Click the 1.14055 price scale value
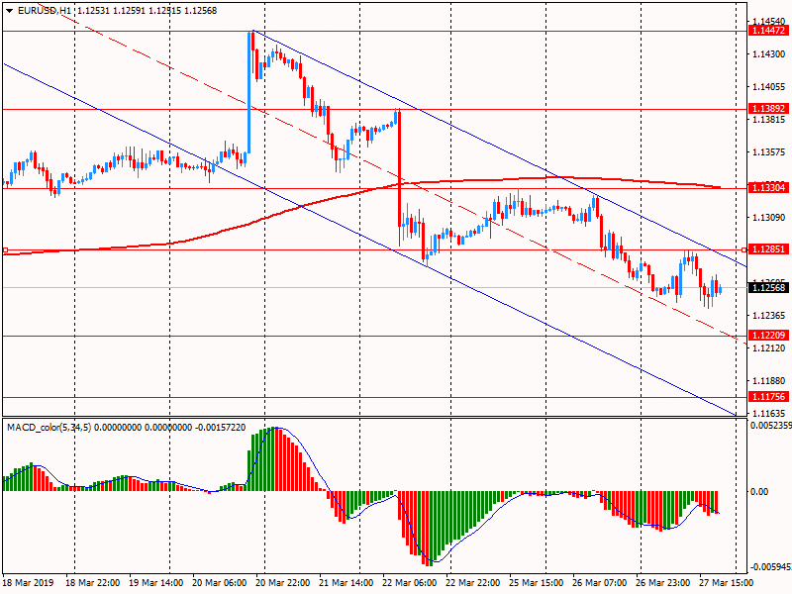 point(769,87)
